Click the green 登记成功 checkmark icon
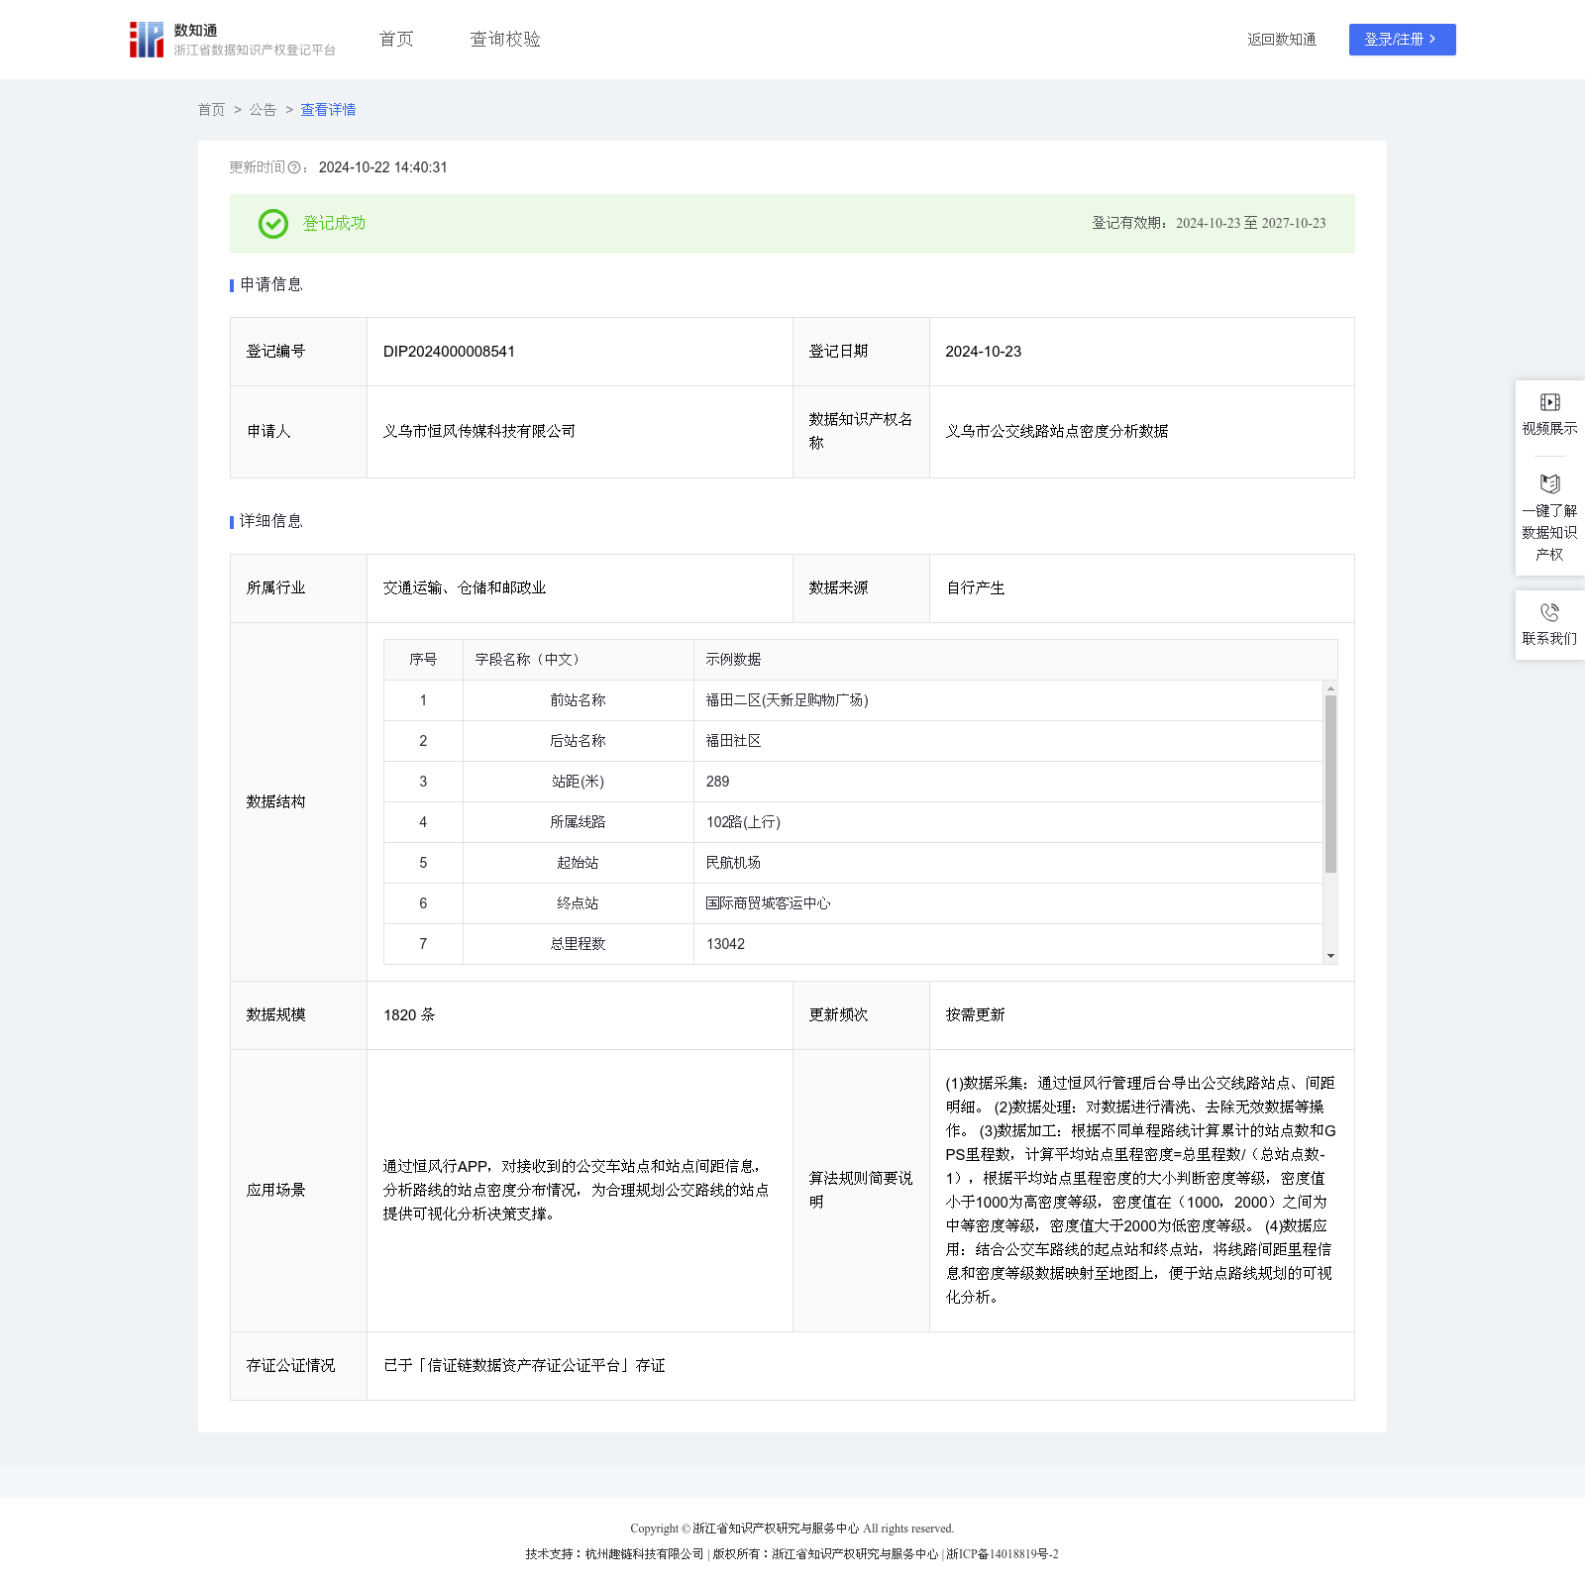 coord(273,224)
